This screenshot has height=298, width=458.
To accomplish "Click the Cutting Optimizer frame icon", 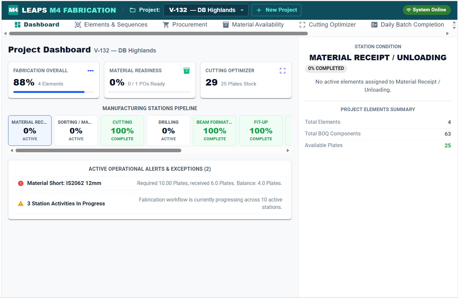I will (302, 25).
